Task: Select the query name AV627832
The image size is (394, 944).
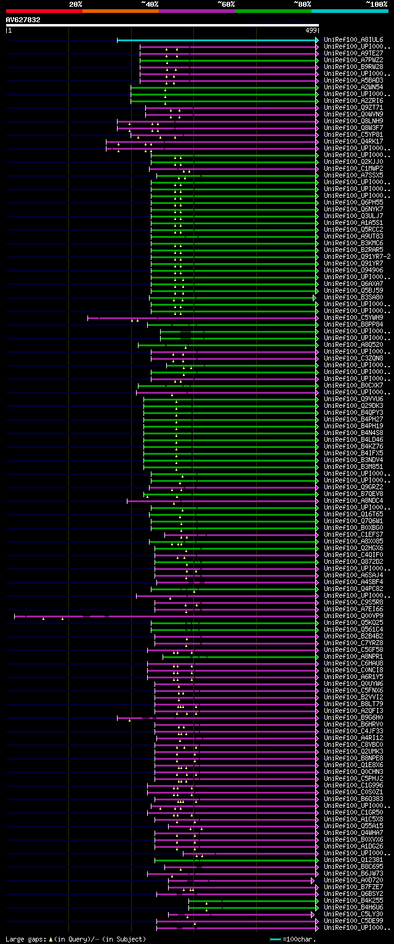Action: coord(23,20)
